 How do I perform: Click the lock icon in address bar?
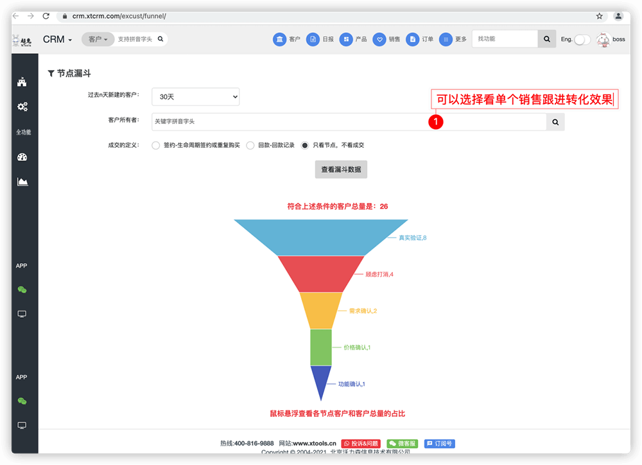[x=65, y=16]
